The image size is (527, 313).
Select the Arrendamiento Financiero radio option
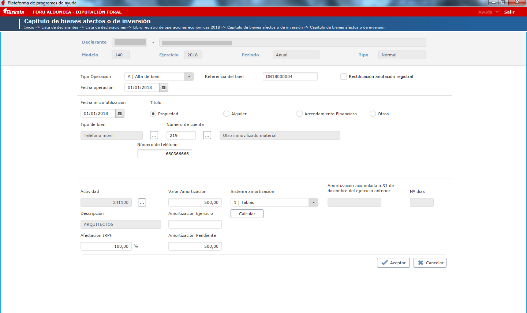pos(299,114)
